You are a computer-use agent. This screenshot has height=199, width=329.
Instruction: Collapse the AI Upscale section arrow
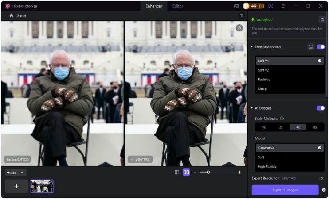(252, 108)
